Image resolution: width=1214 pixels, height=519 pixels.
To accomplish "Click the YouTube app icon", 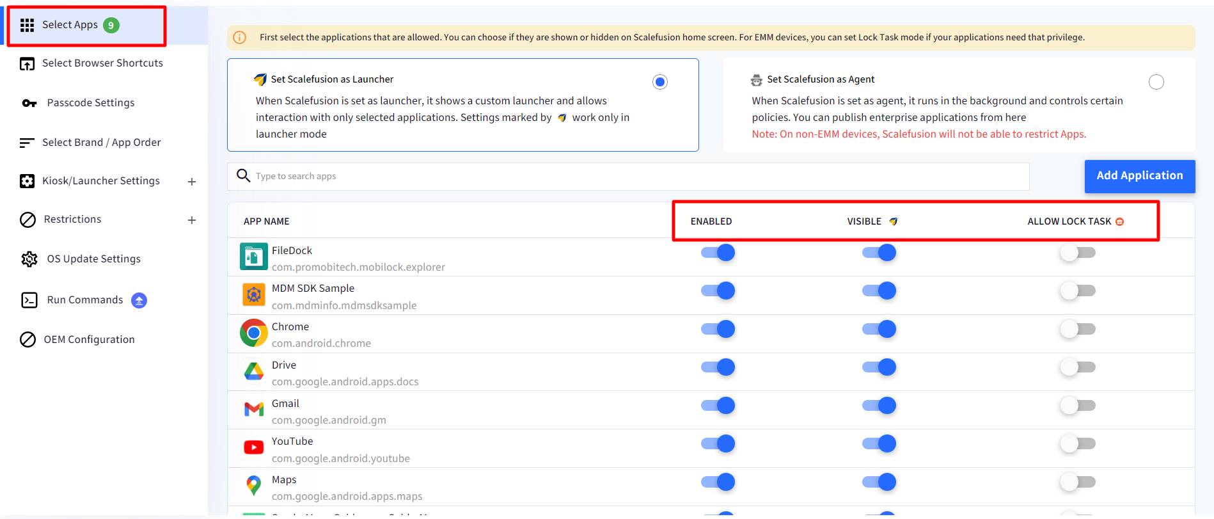I will pos(253,447).
